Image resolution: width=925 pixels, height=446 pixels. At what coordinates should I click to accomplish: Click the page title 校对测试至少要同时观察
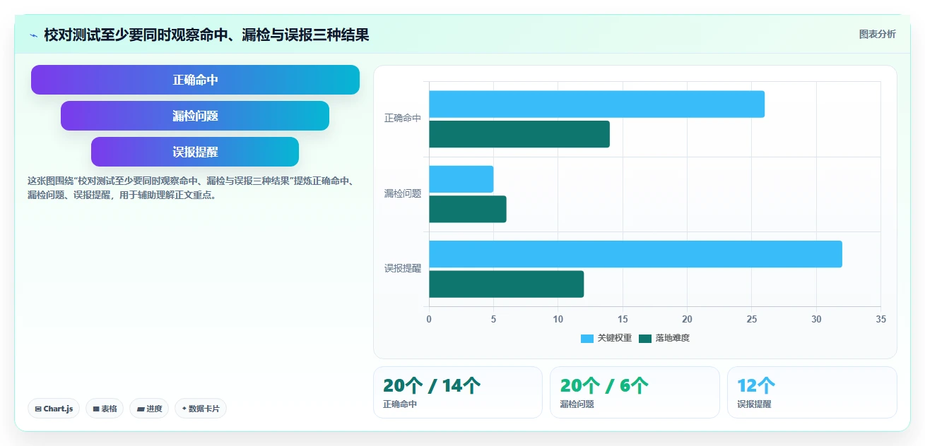[x=206, y=35]
